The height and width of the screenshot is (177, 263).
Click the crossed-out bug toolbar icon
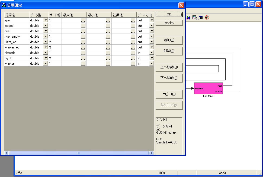[x=207, y=18]
